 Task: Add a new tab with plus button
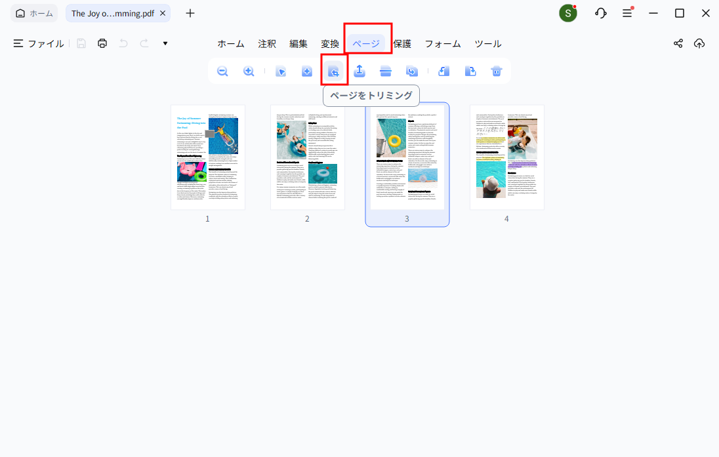coord(190,13)
